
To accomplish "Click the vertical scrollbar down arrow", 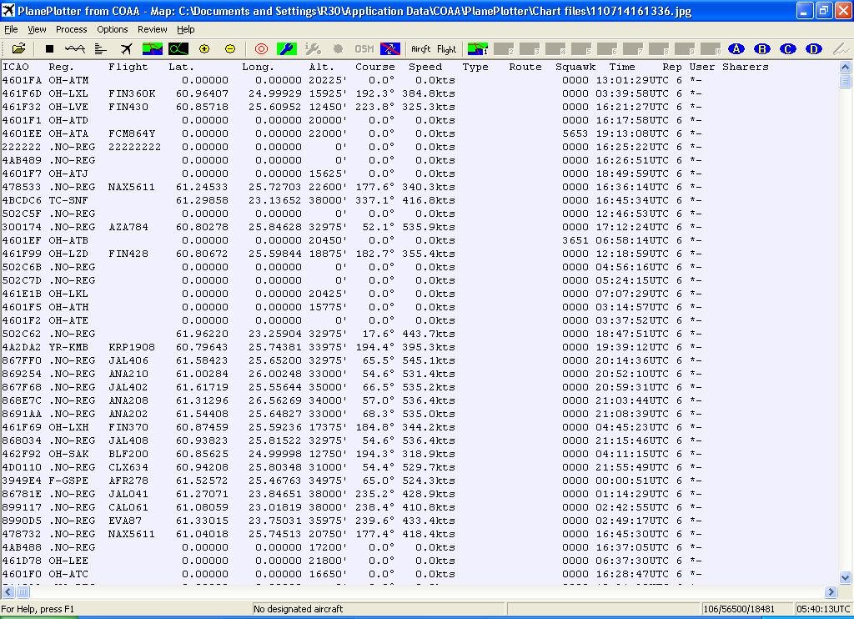I will click(846, 576).
